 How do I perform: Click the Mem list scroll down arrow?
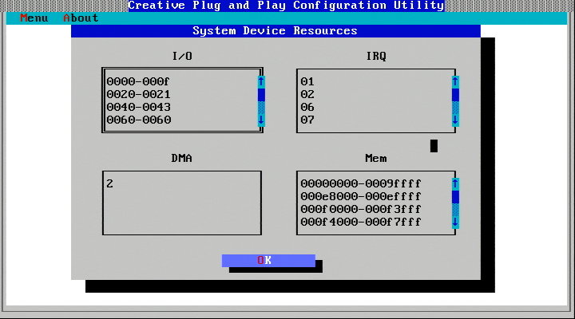[x=455, y=223]
